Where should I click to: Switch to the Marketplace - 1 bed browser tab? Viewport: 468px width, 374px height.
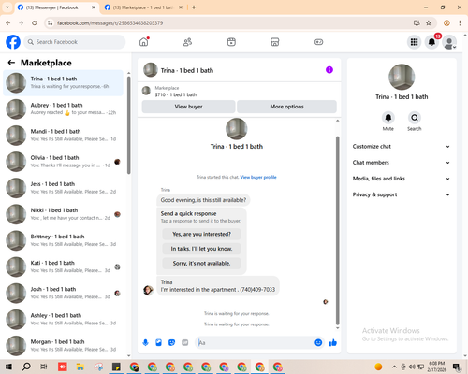tap(143, 7)
